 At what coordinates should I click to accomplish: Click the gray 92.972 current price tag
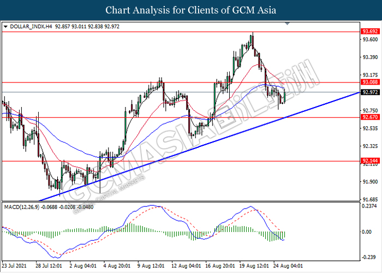[369, 92]
